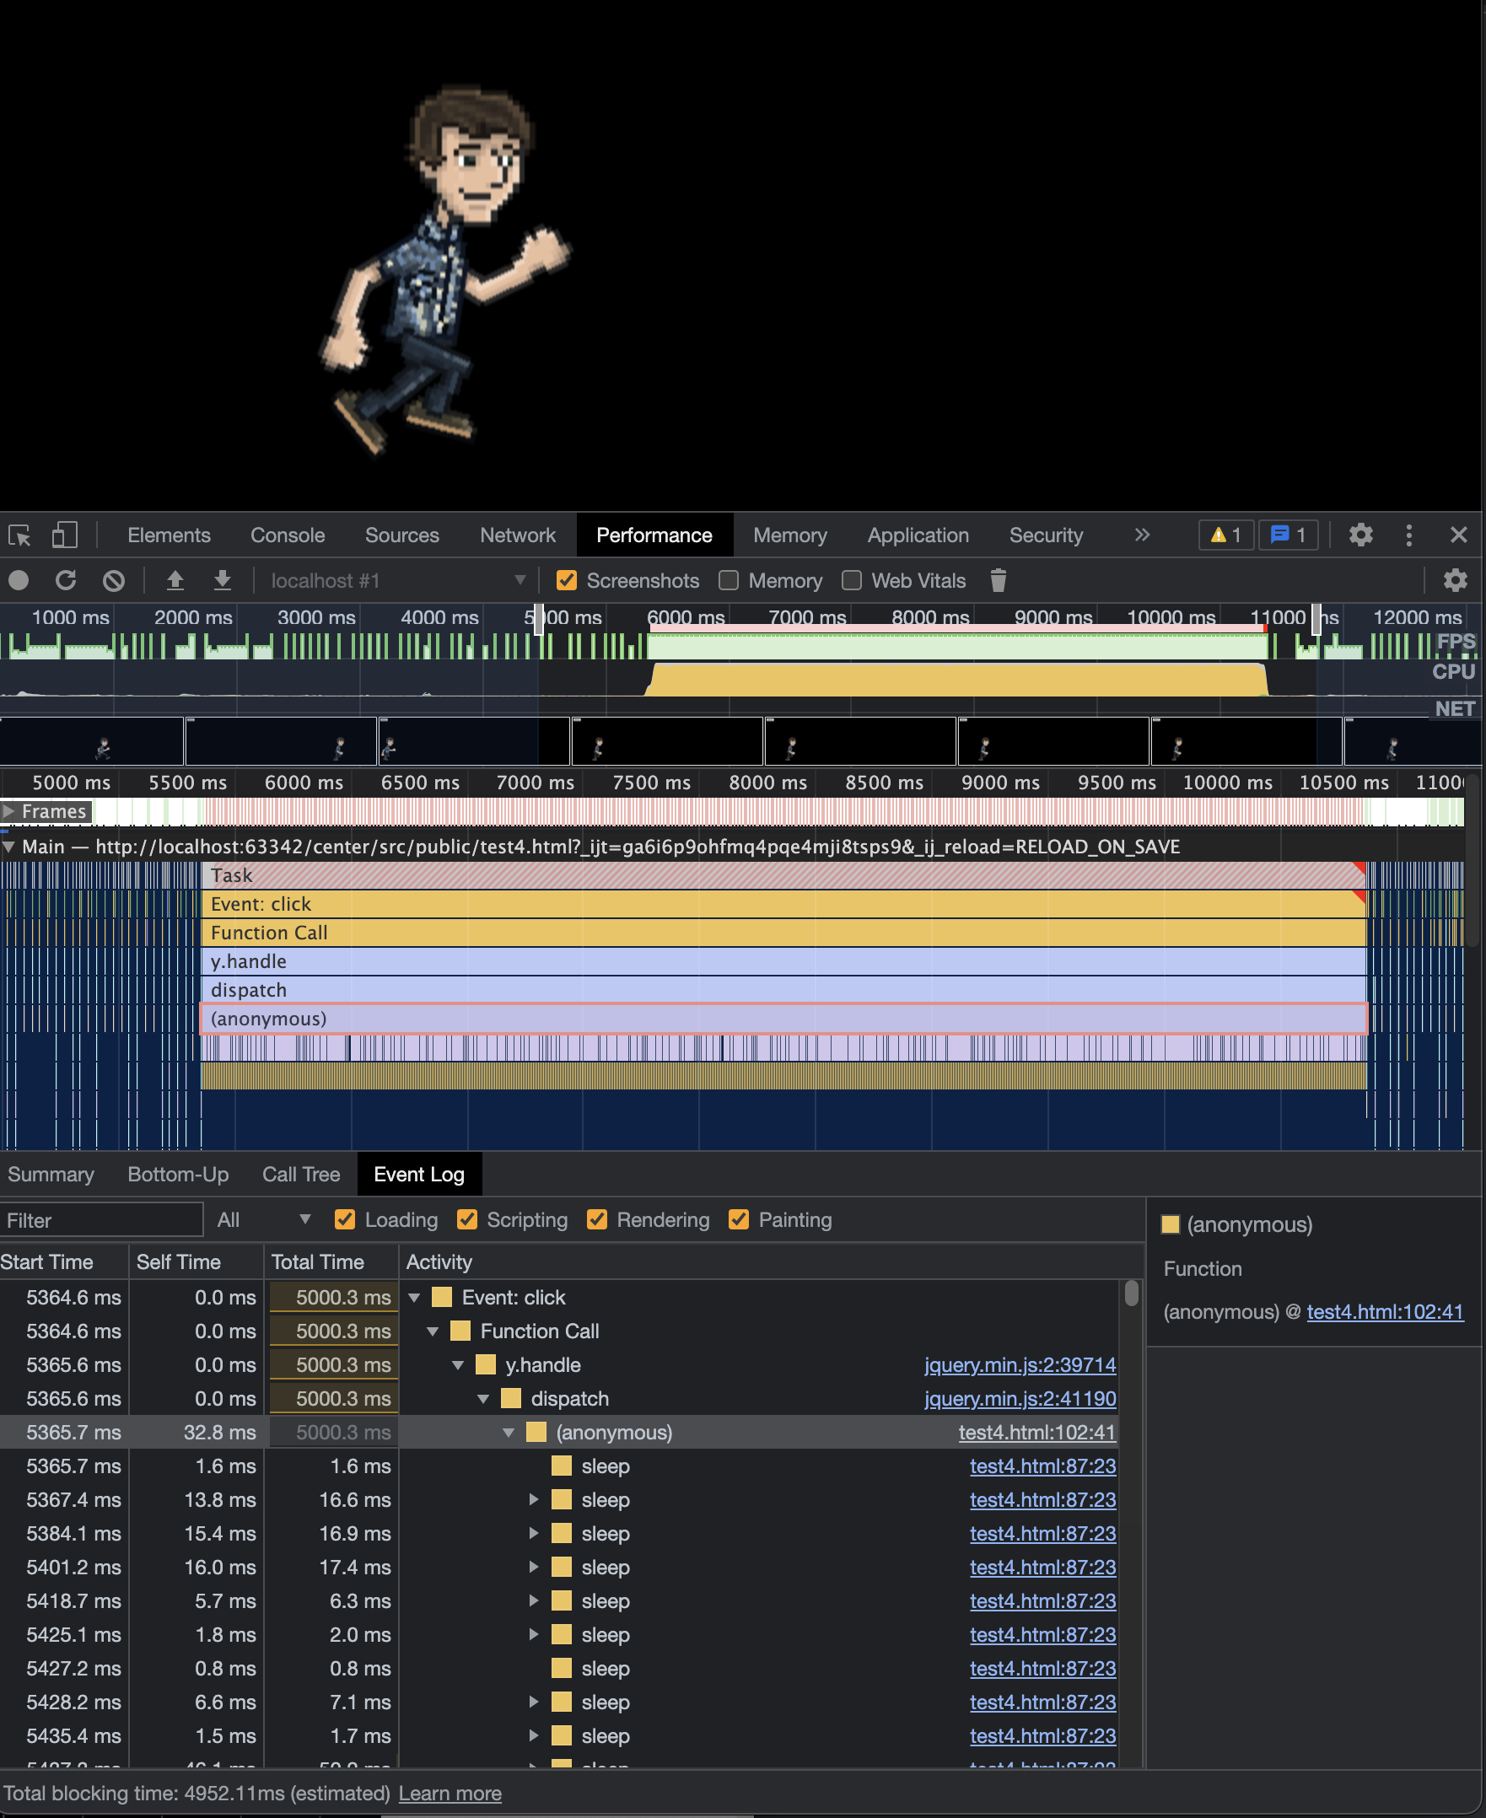Viewport: 1486px width, 1818px height.
Task: Click the Event Log vertical scrollbar thumb
Action: coord(1131,1293)
